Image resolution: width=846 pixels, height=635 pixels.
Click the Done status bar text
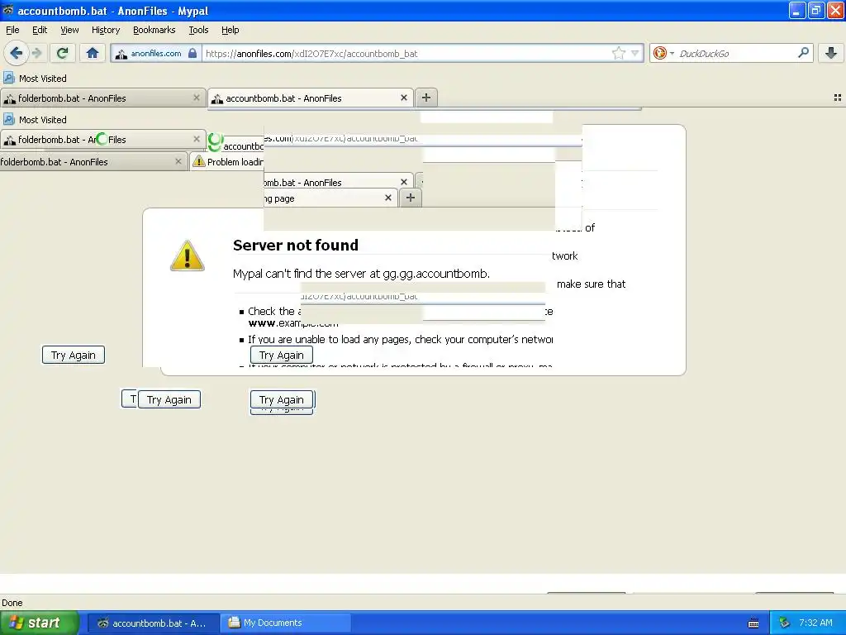pos(12,603)
